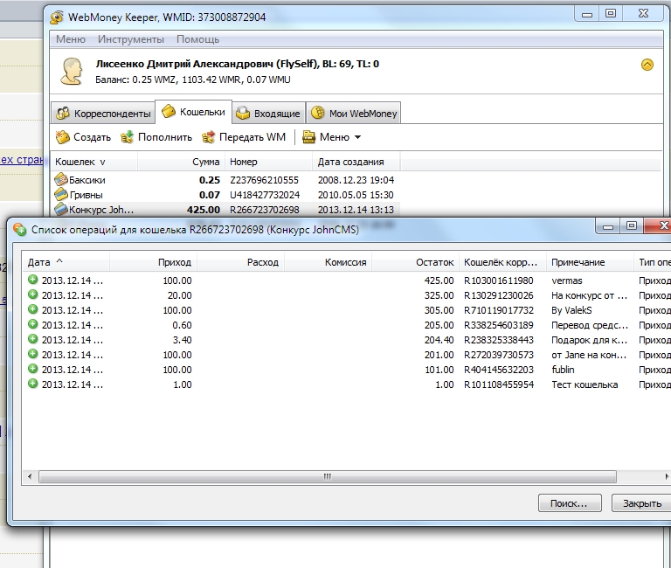This screenshot has height=568, width=671.
Task: Select the Баксики wallet icon
Action: point(61,179)
